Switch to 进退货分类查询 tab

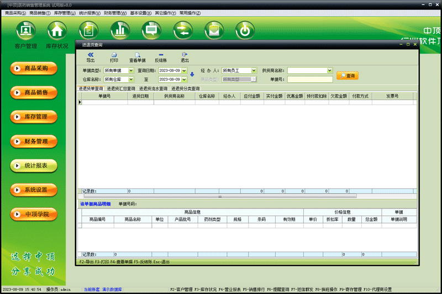(x=185, y=88)
